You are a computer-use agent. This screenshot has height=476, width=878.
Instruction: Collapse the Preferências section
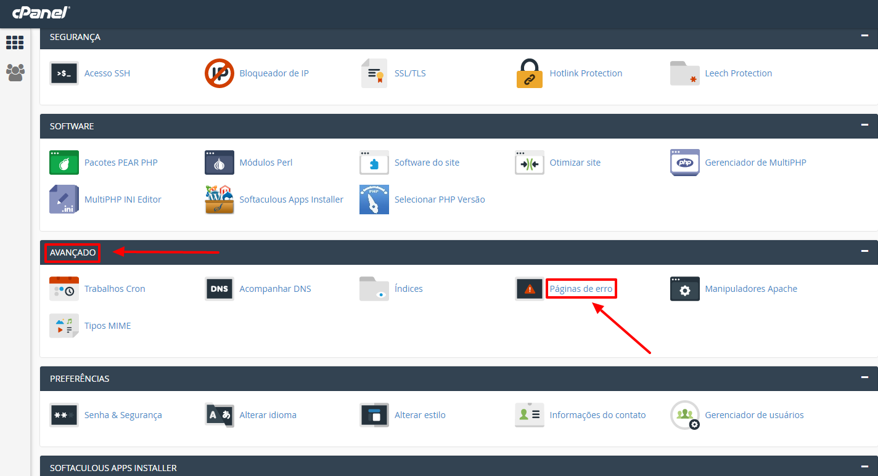864,378
